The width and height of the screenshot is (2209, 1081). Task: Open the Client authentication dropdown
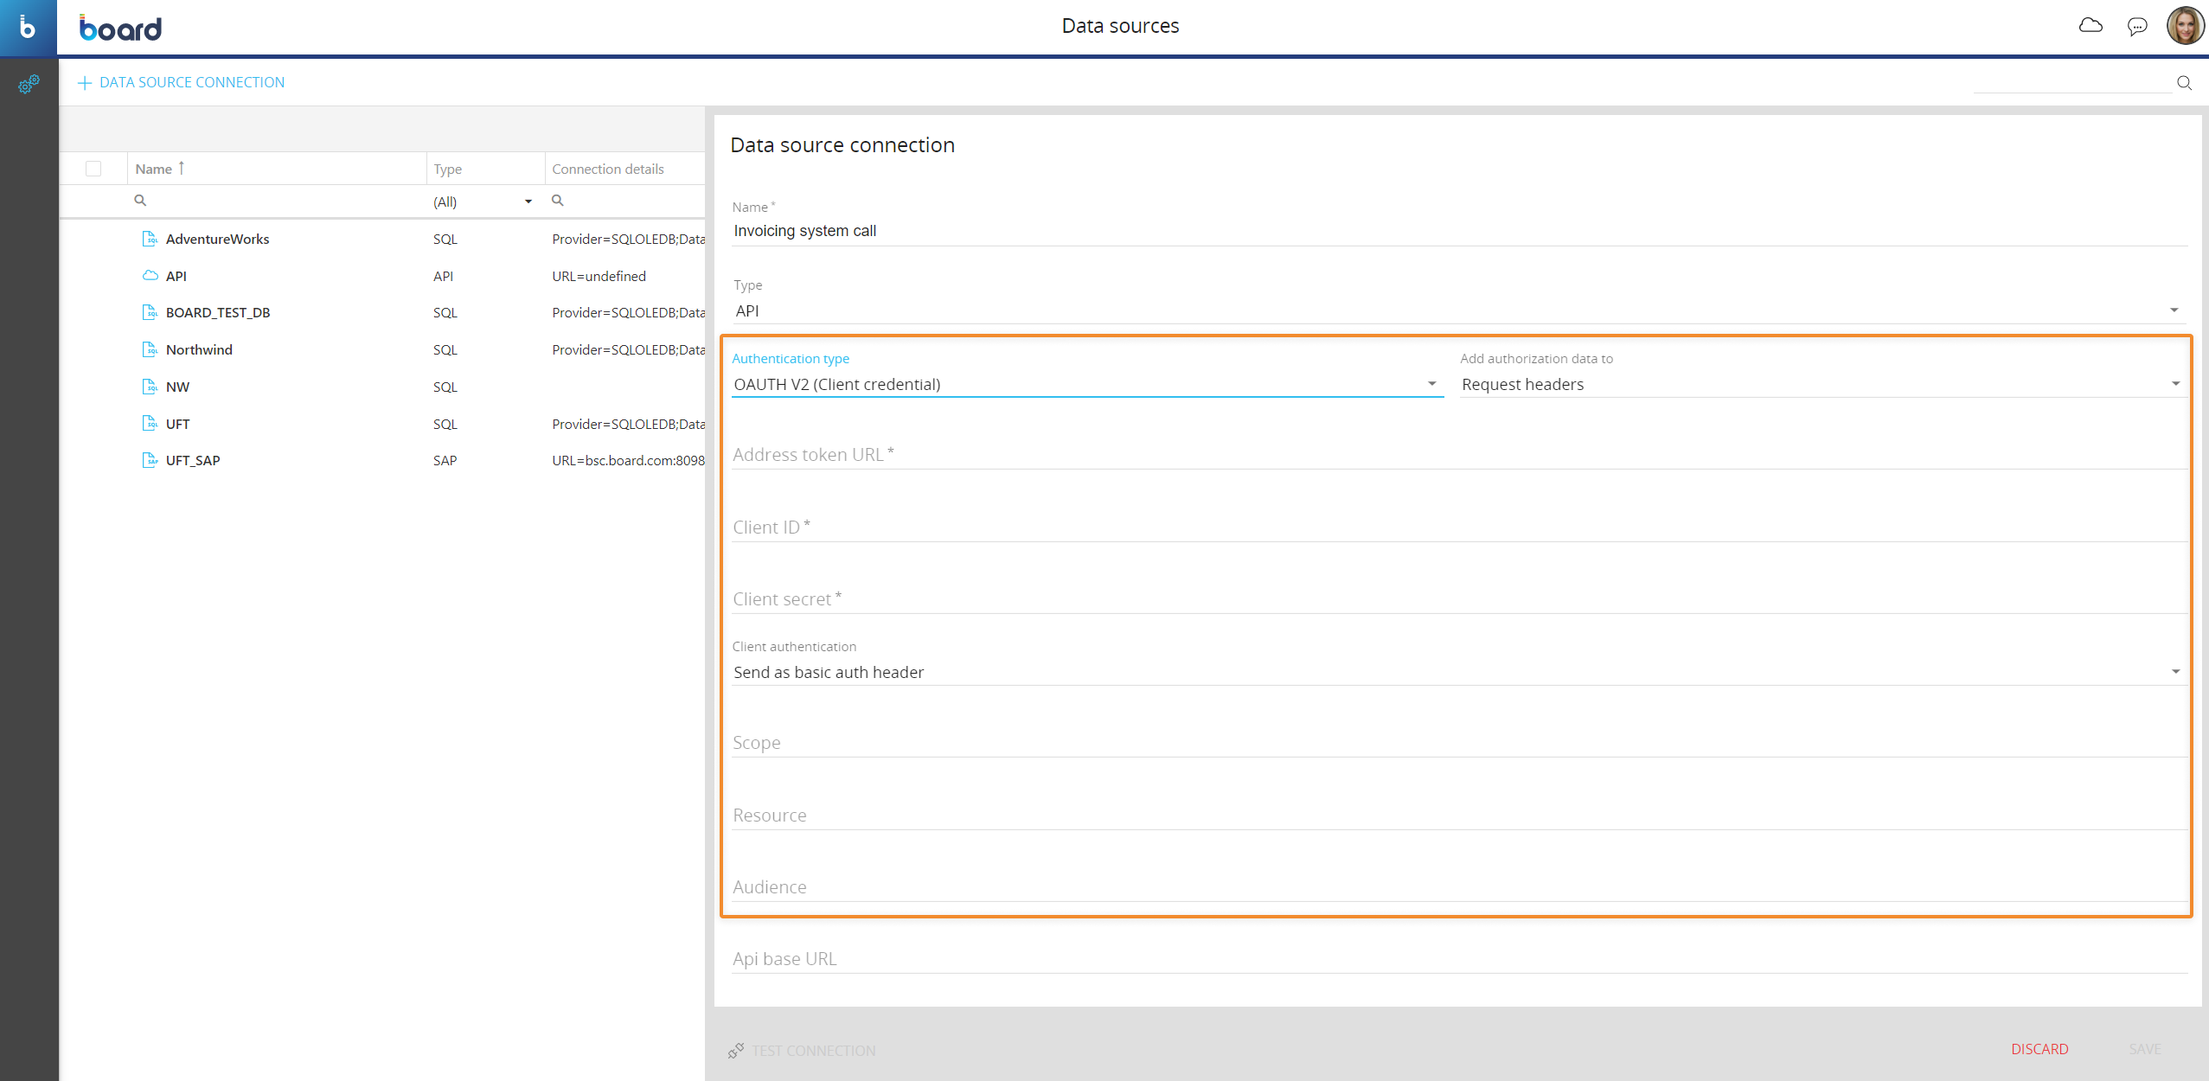click(x=1459, y=672)
